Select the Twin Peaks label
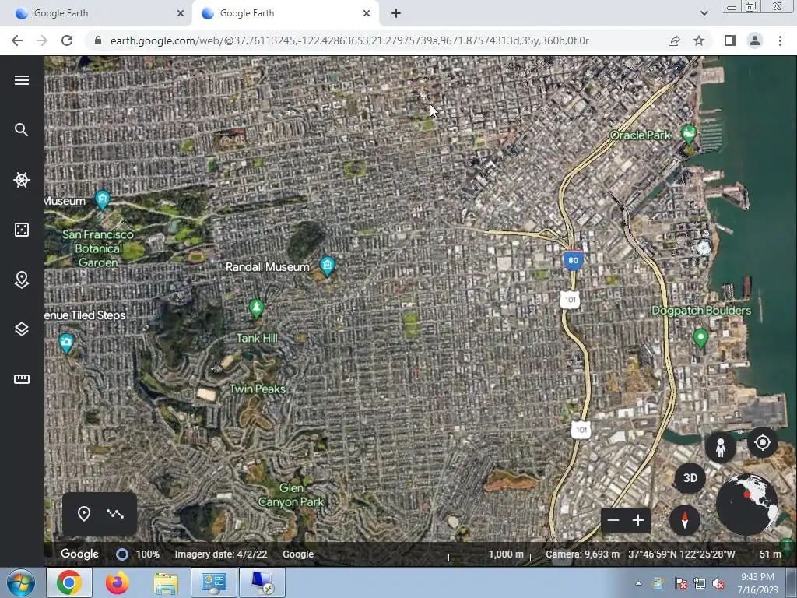 pos(257,389)
